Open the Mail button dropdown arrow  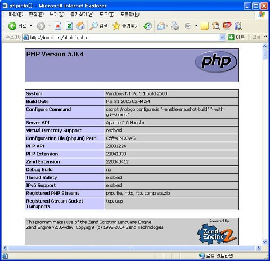coord(167,26)
